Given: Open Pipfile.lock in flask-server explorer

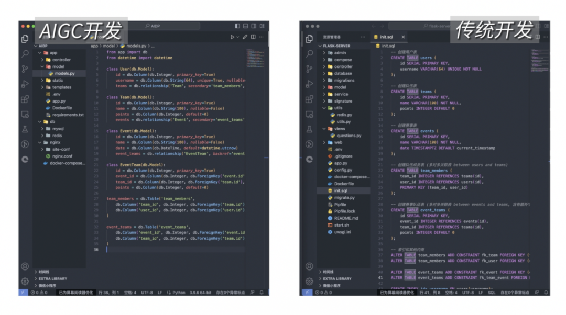Looking at the screenshot, I should [x=345, y=211].
